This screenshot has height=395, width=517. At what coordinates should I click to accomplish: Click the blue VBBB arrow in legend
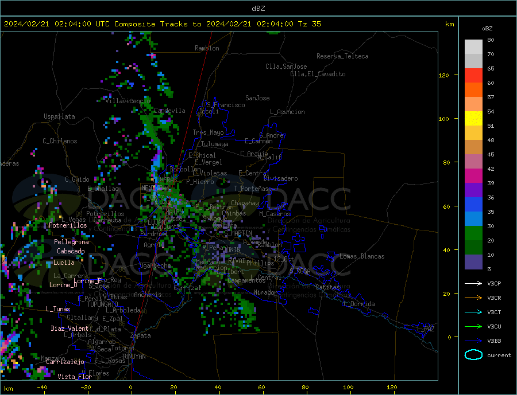pos(473,341)
